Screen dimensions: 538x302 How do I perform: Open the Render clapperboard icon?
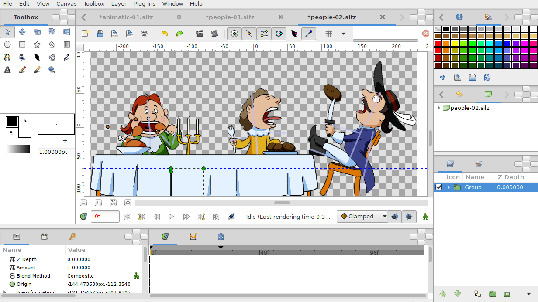[200, 34]
